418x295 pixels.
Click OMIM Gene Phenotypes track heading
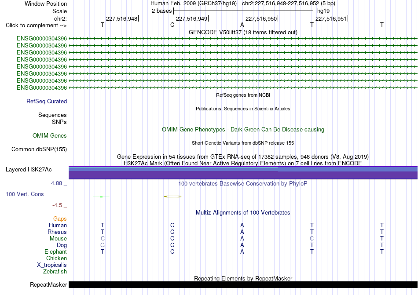tap(243, 129)
